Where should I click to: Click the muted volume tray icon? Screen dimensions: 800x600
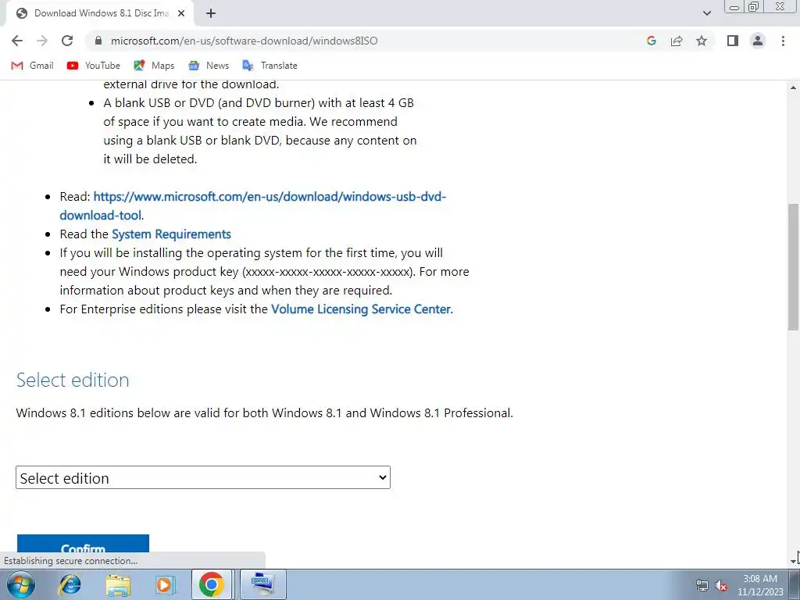[721, 586]
